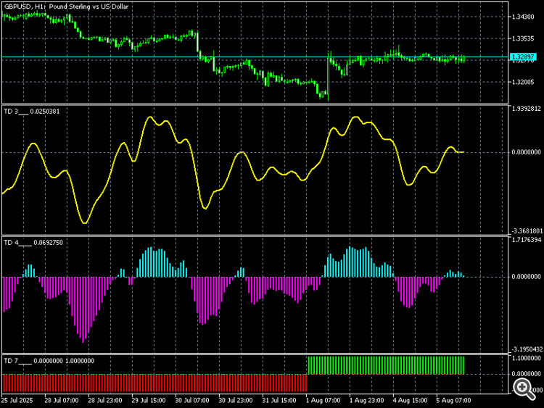Click the 0.0250381 value beside TD 3
544x408 pixels.
pyautogui.click(x=45, y=112)
